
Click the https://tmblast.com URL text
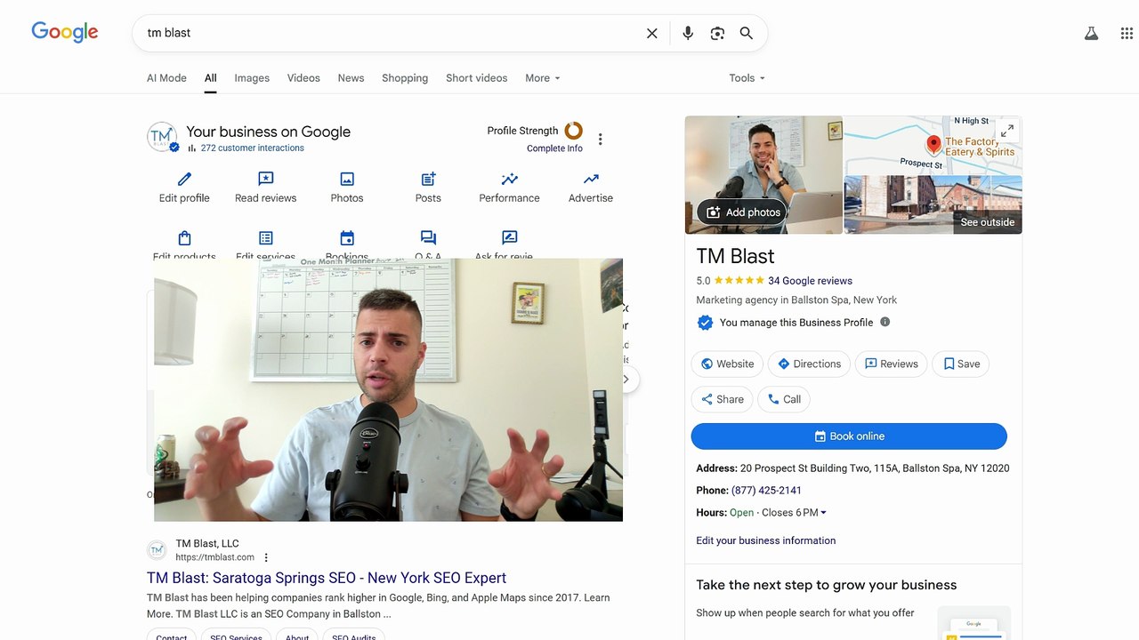[214, 557]
